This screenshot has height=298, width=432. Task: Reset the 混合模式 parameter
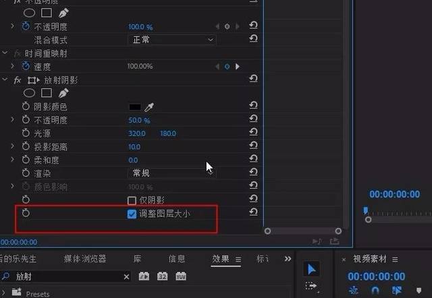click(253, 38)
